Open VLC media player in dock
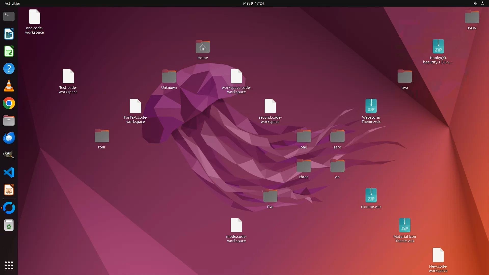 9,86
